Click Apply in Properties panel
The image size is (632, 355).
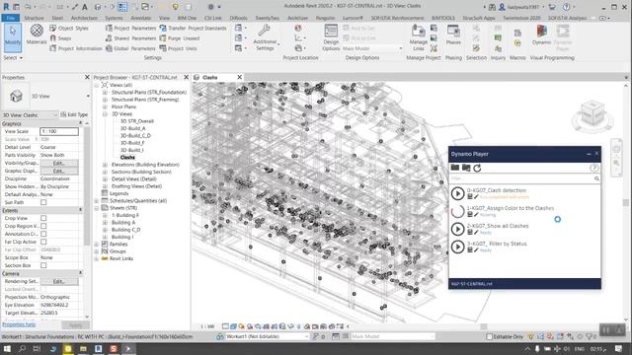click(x=76, y=324)
